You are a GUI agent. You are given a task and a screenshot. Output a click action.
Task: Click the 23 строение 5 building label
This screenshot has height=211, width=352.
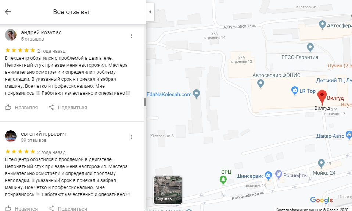pos(162,136)
